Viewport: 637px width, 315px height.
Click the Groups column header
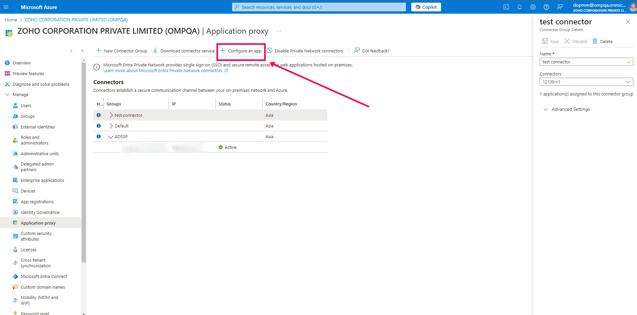click(114, 104)
